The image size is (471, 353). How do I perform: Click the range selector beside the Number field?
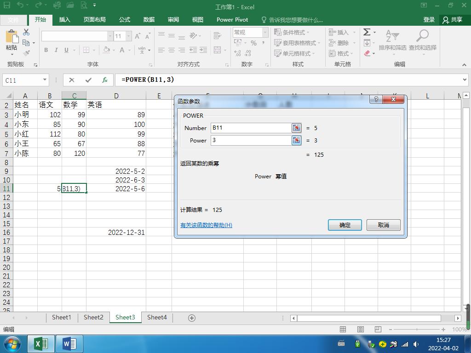297,128
